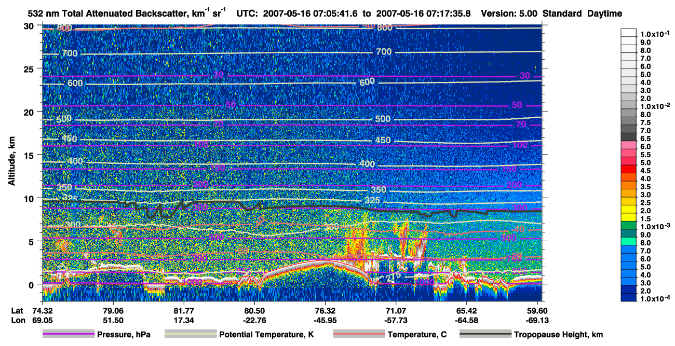Click the longitude value 51.50
This screenshot has width=675, height=346.
113,321
